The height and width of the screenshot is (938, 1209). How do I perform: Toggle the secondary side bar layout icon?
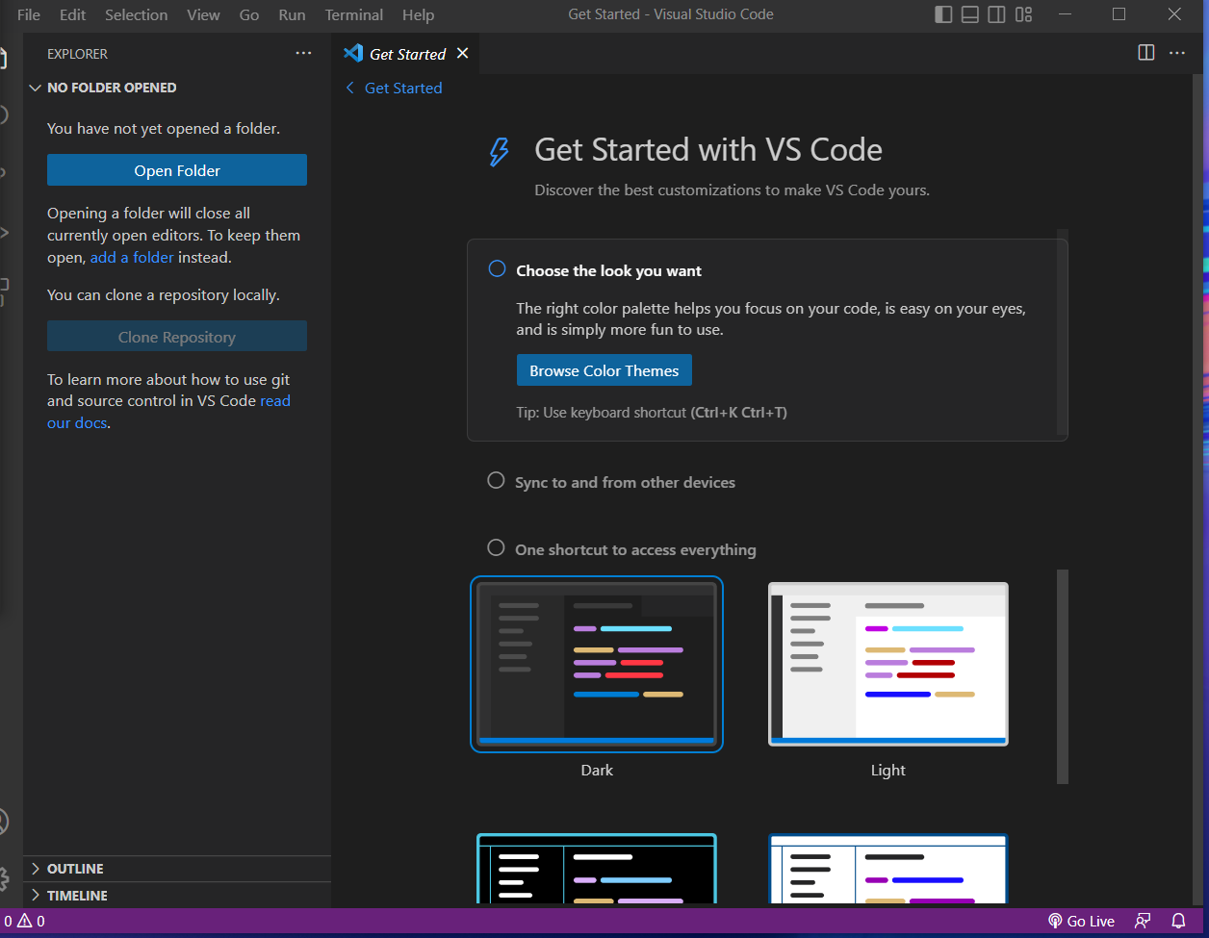pyautogui.click(x=997, y=14)
